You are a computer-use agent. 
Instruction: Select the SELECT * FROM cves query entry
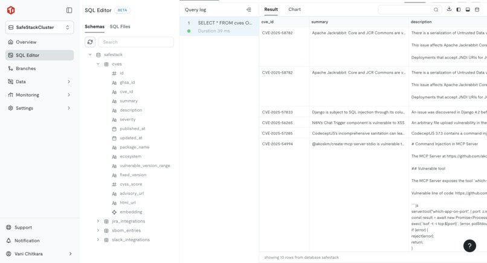click(219, 27)
